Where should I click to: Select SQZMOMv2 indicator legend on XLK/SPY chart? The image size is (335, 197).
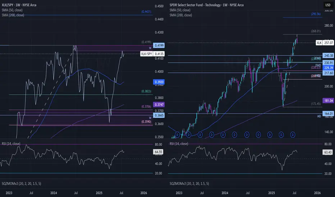point(21,184)
